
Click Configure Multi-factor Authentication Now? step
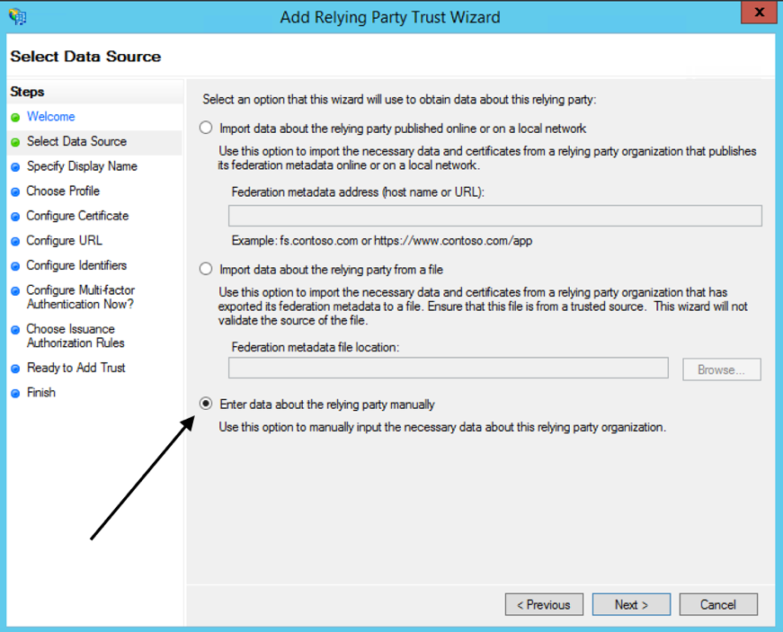(80, 297)
